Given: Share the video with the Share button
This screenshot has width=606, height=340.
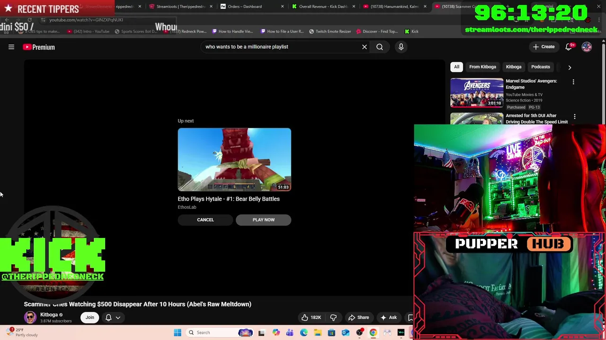Looking at the screenshot, I should pos(358,317).
